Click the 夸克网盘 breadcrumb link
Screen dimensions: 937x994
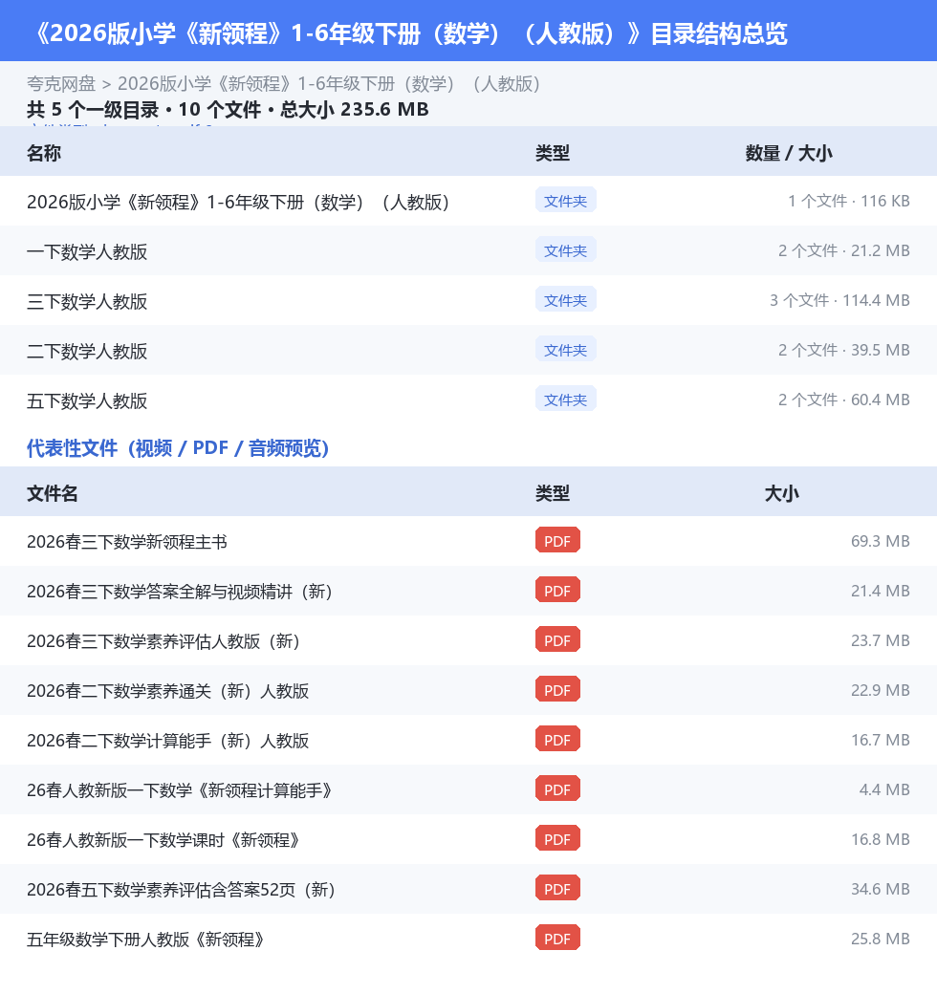pos(61,84)
